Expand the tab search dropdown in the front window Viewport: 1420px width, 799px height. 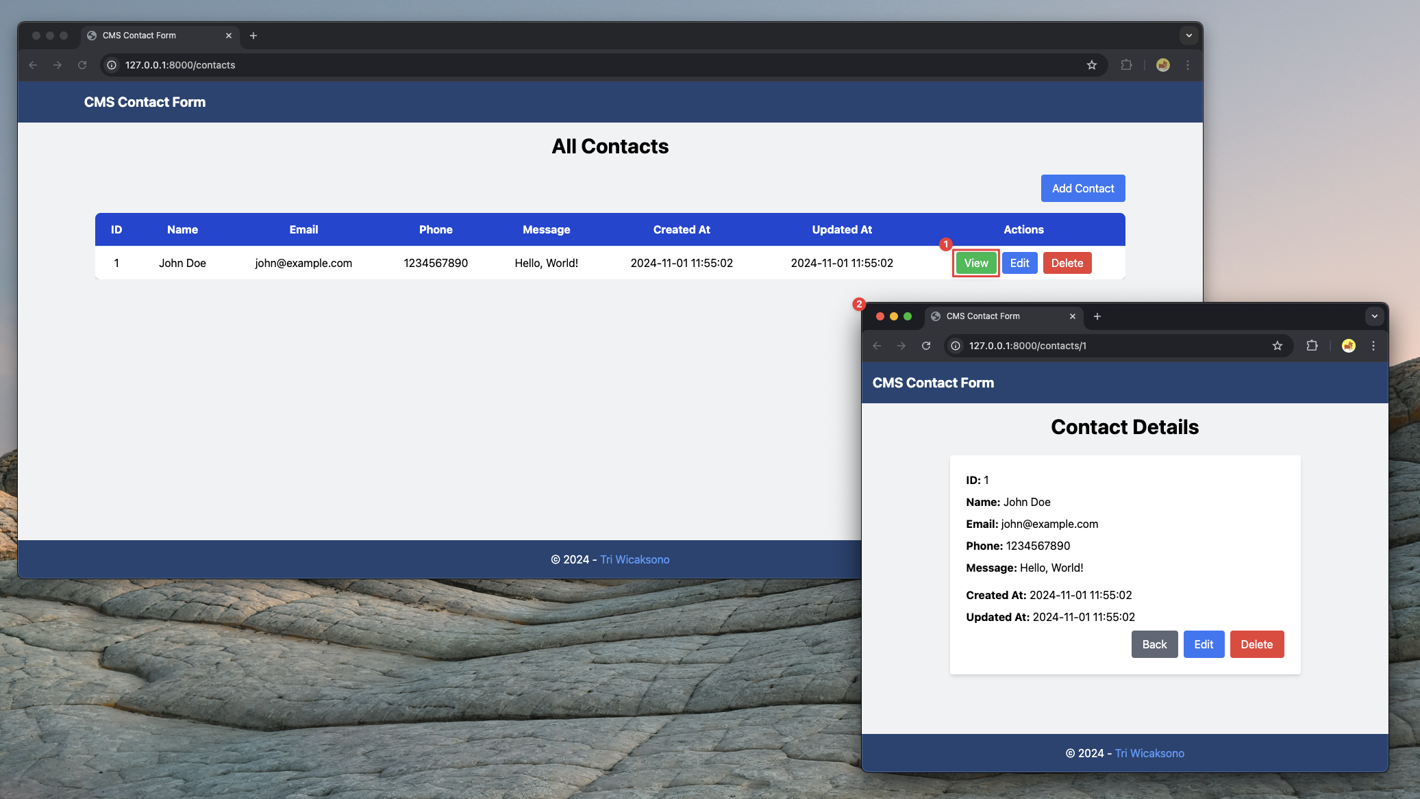click(1374, 316)
